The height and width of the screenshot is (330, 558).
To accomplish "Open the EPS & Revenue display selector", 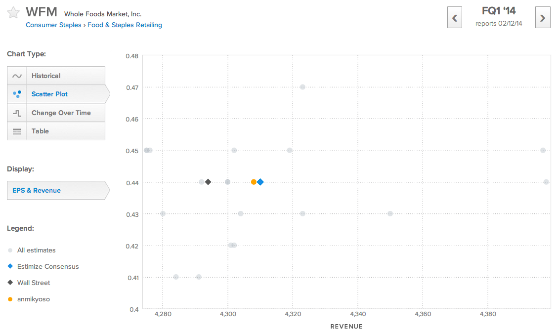I will point(58,190).
